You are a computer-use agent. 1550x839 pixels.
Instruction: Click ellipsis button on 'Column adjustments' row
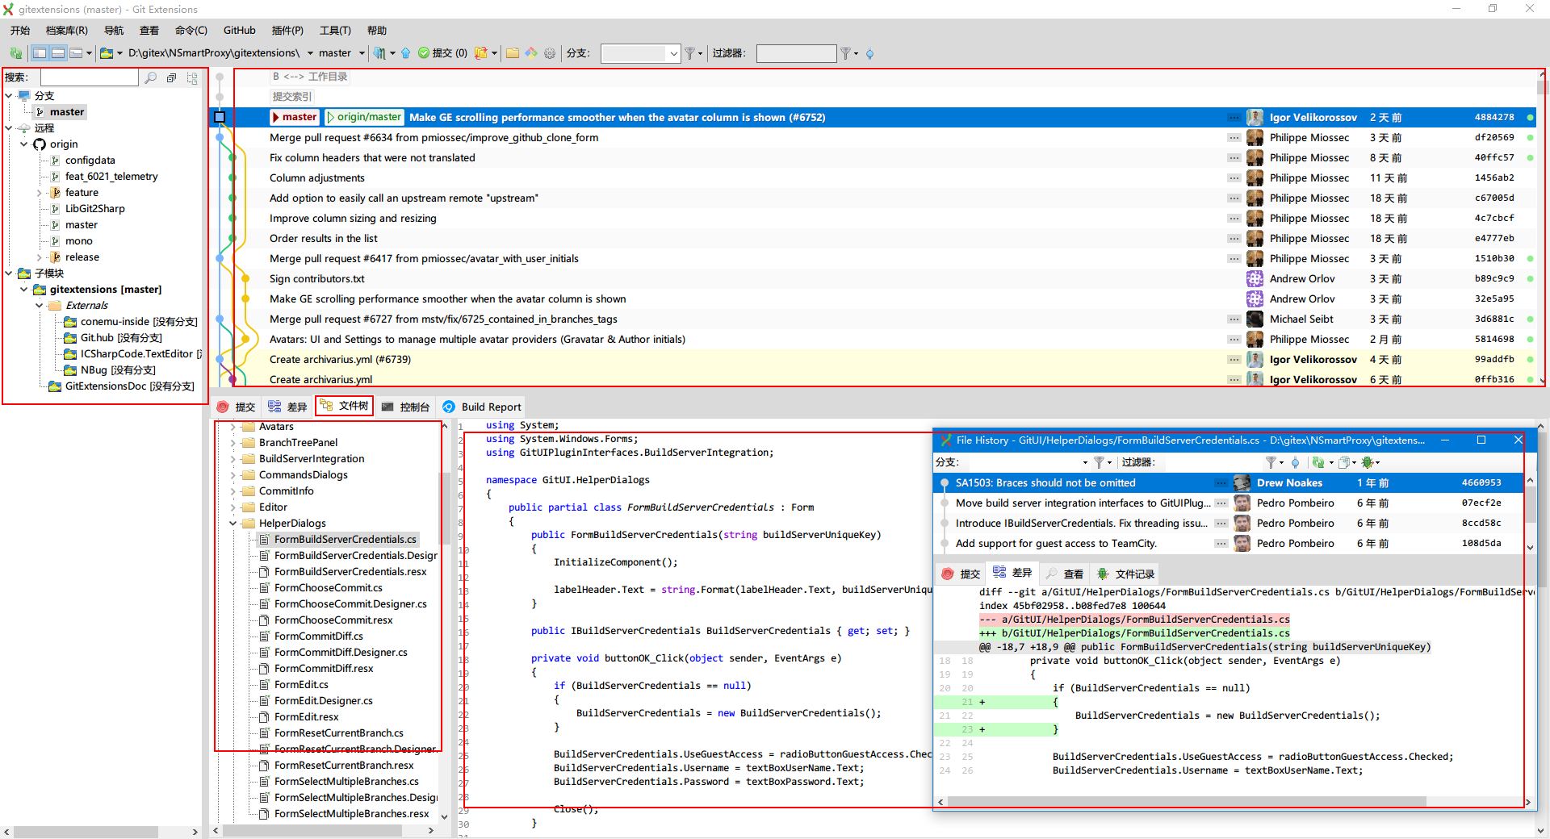point(1234,177)
